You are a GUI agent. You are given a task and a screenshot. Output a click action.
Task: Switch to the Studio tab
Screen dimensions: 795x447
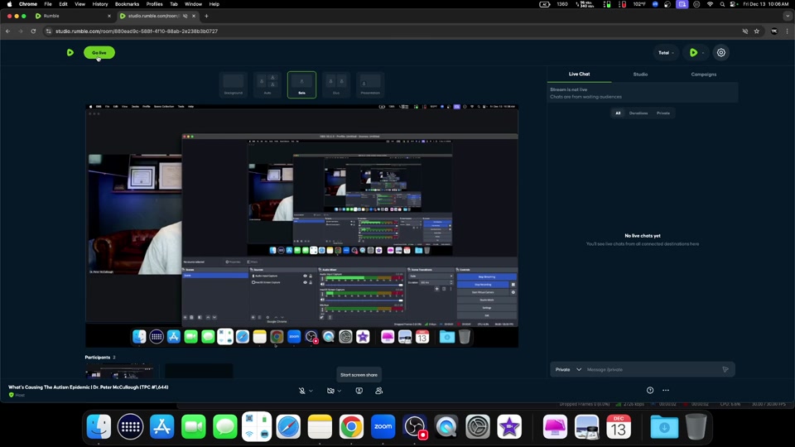click(640, 74)
